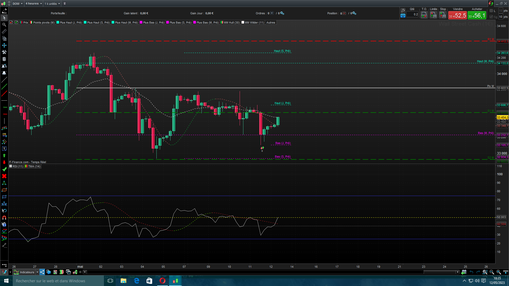The width and height of the screenshot is (509, 286).
Task: Toggle the Sg stop checkbox
Action: 491,17
